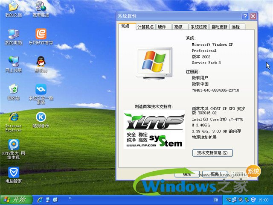Select the 回收站 recycle bin icon

13,92
